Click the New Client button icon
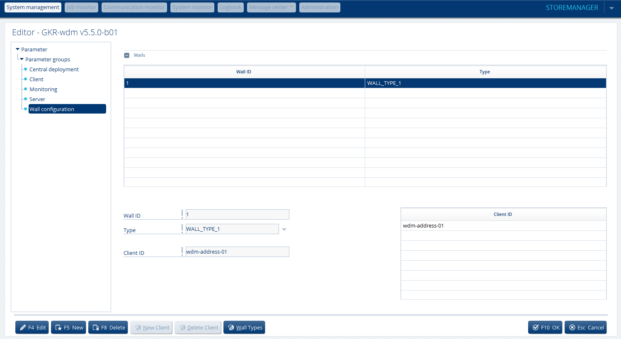Image resolution: width=621 pixels, height=339 pixels. point(138,327)
